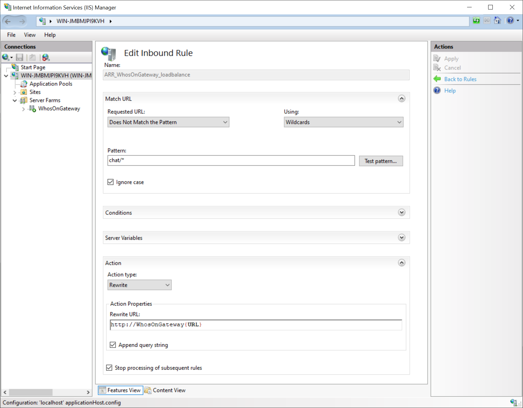Expand the Conditions section
The width and height of the screenshot is (523, 408).
[x=402, y=213]
